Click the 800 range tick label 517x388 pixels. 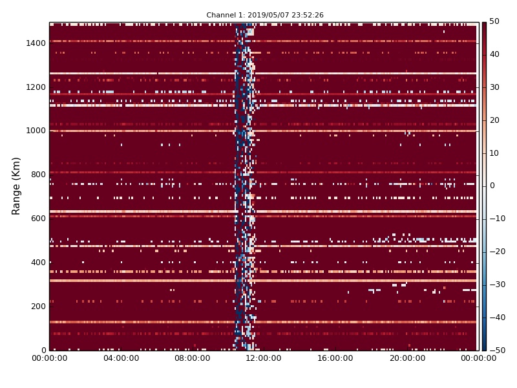(x=38, y=175)
